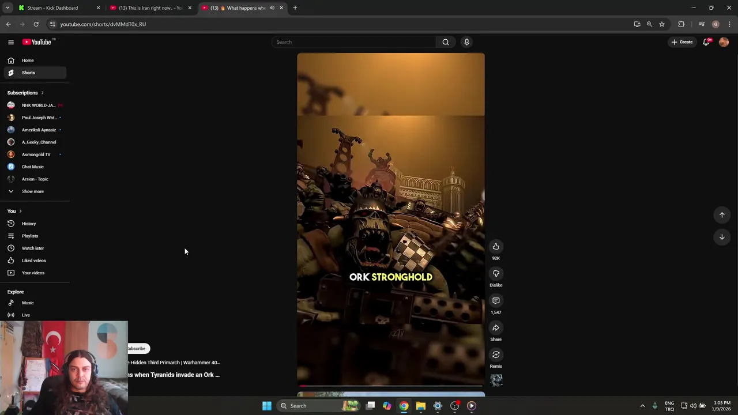Expand Show more subscriptions
The height and width of the screenshot is (415, 738).
coord(33,191)
